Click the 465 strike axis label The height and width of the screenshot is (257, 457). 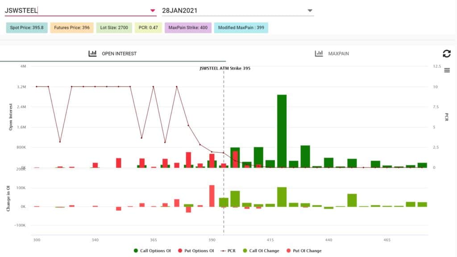pos(387,240)
